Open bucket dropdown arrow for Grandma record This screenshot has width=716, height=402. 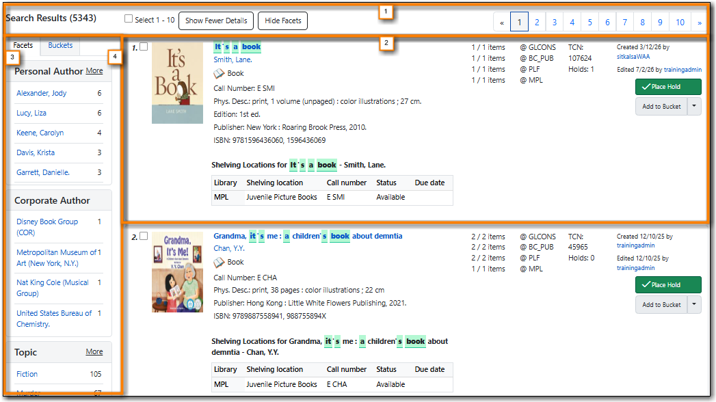[x=694, y=304]
